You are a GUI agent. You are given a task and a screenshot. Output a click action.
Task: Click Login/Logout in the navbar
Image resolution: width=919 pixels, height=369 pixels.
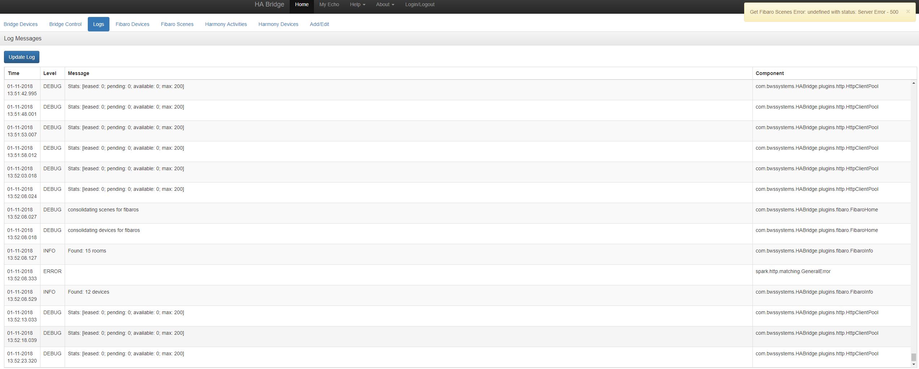[x=420, y=5]
